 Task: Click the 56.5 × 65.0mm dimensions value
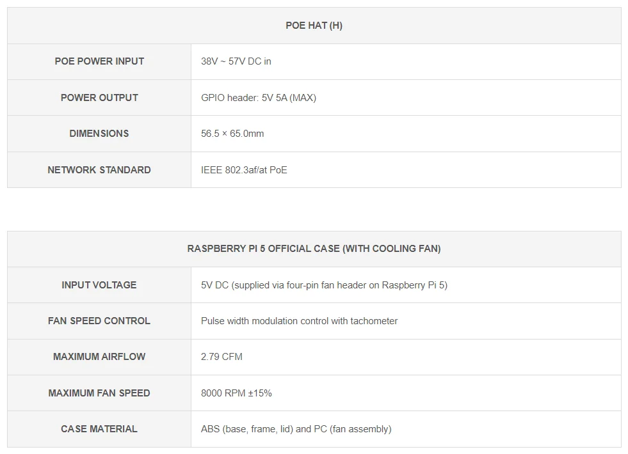tap(232, 134)
